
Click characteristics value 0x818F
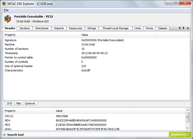(86, 70)
